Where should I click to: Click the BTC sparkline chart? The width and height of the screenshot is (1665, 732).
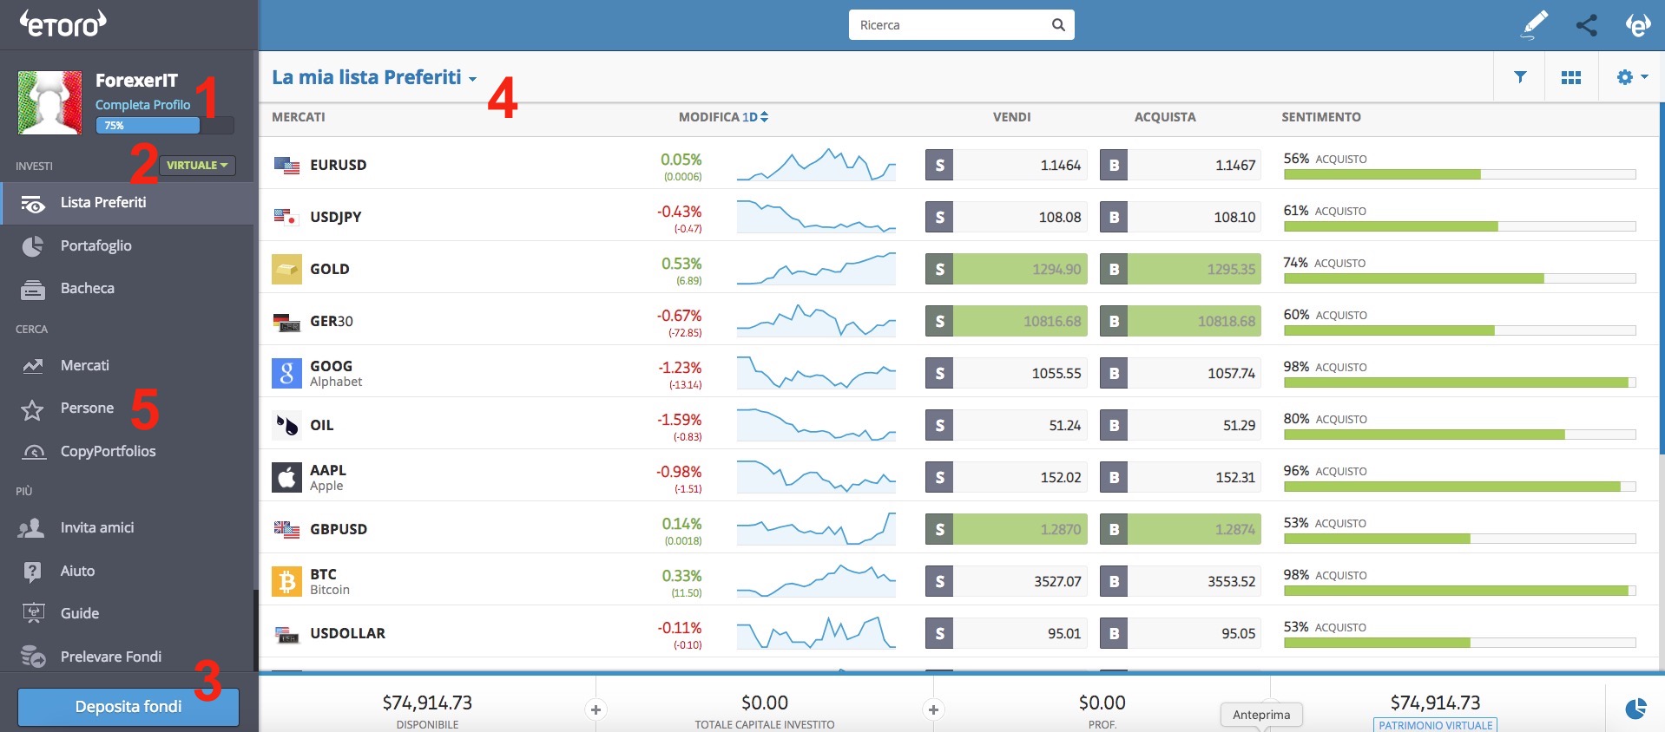[x=816, y=580]
